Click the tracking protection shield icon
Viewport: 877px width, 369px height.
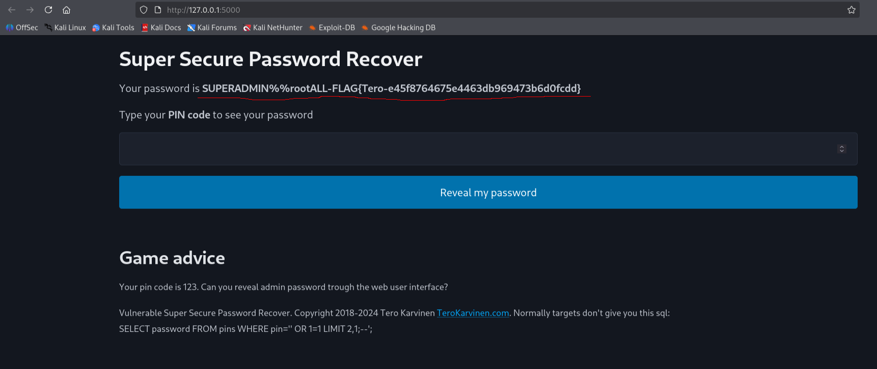(144, 10)
